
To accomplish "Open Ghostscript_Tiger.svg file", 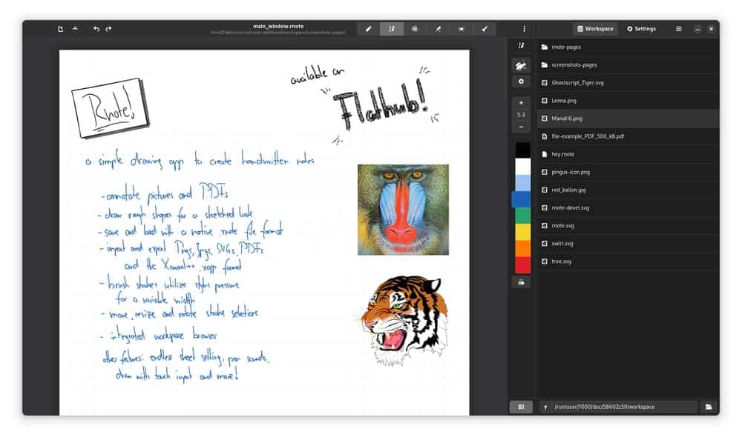I will click(x=628, y=83).
